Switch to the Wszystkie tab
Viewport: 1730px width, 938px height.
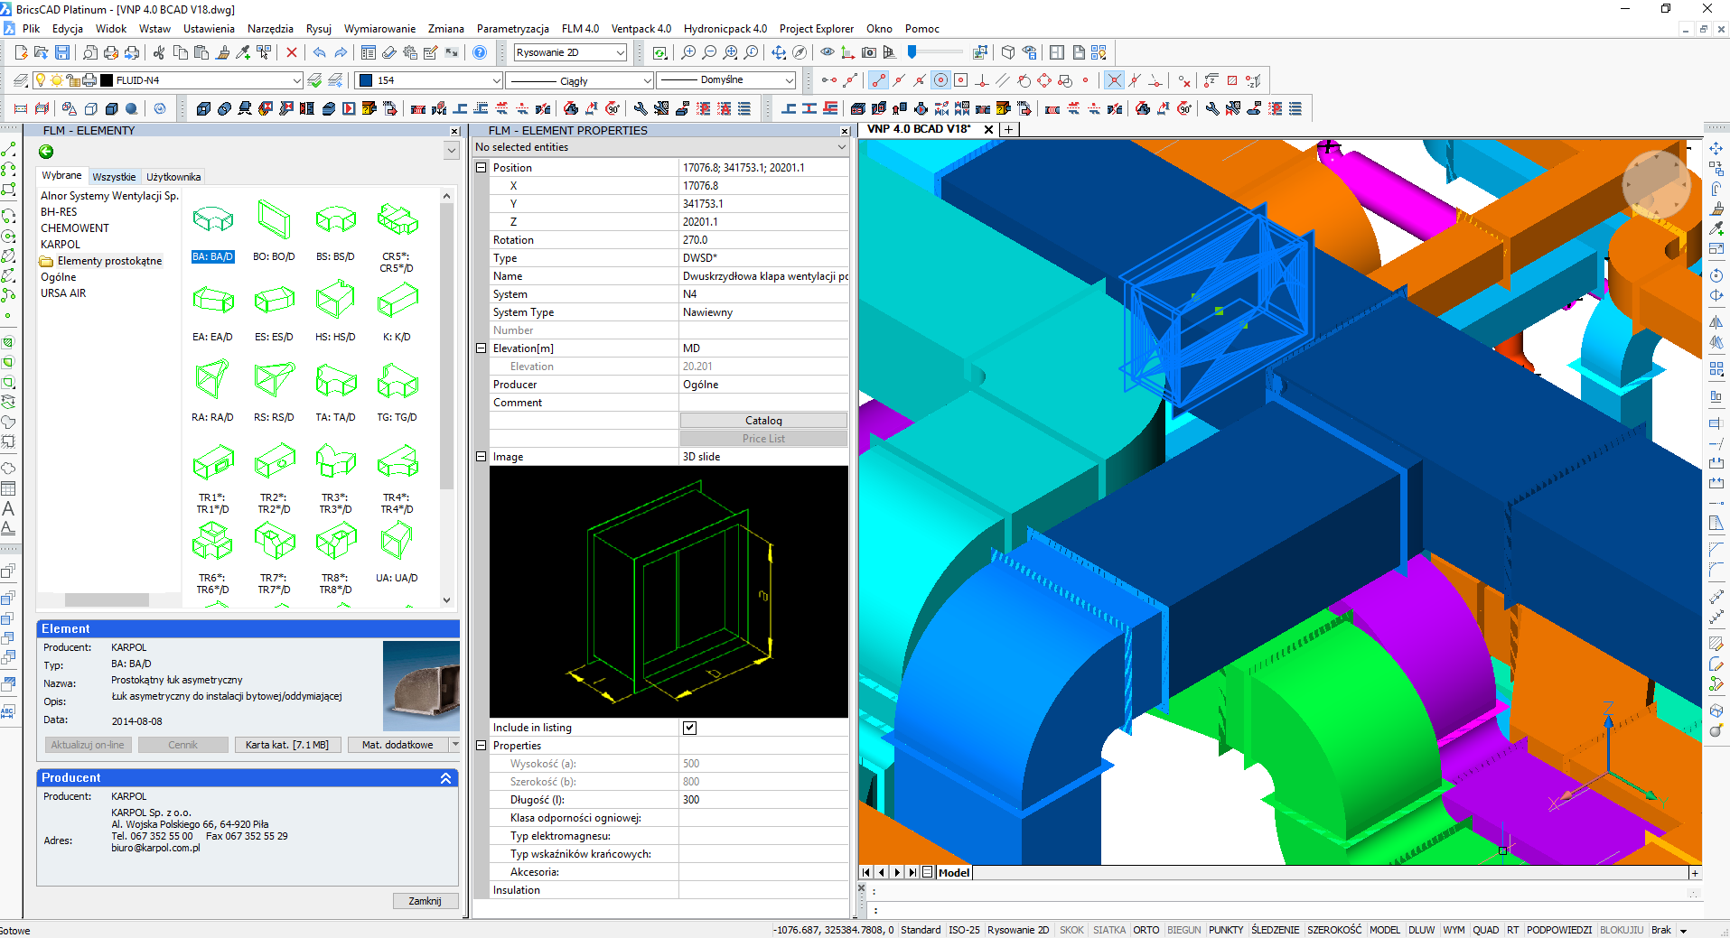pyautogui.click(x=114, y=177)
